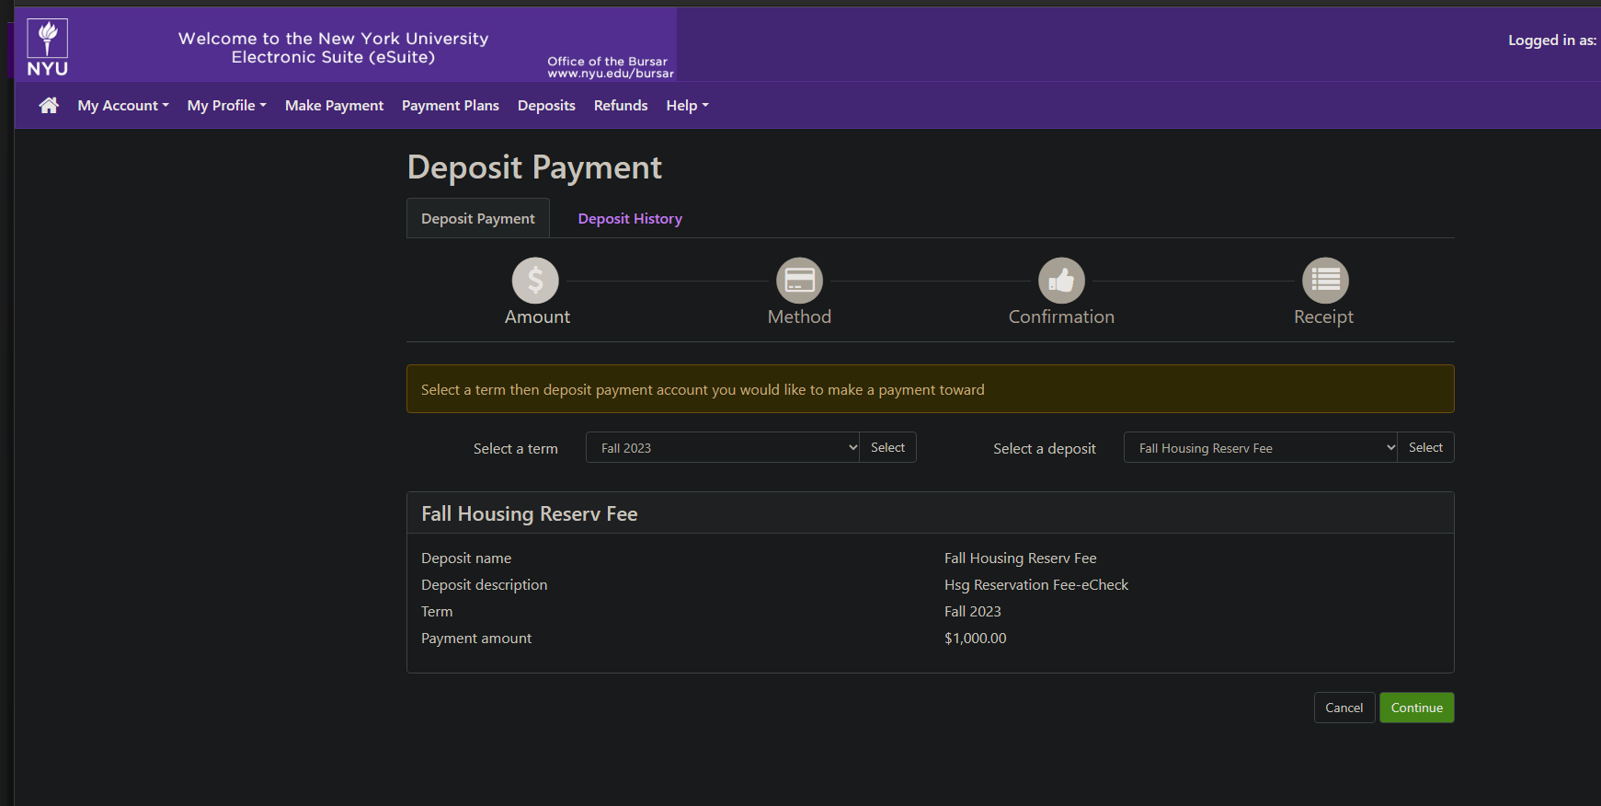This screenshot has width=1601, height=806.
Task: Click the Deposit Payment page heading
Action: pyautogui.click(x=534, y=167)
